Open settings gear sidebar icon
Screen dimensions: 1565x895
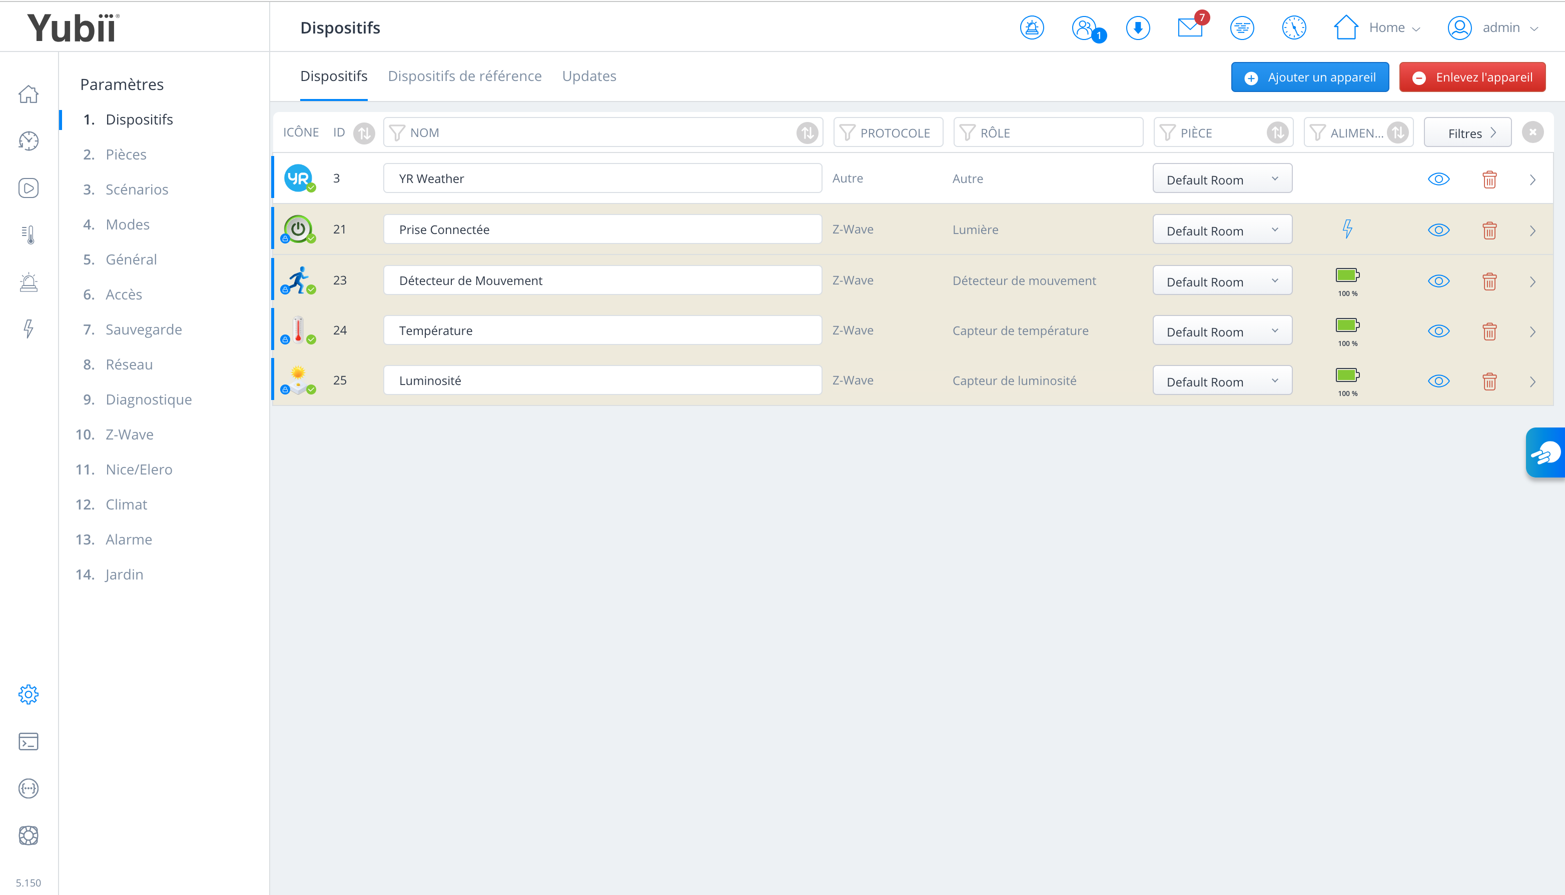(x=29, y=694)
